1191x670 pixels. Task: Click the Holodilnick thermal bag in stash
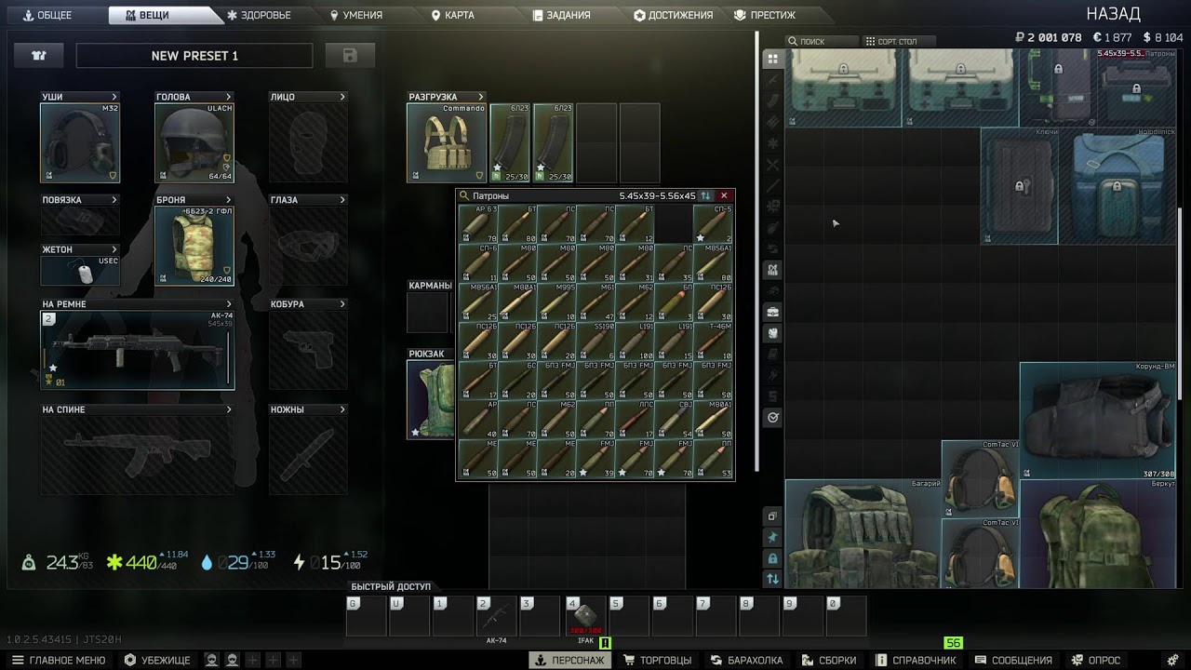pos(1117,186)
